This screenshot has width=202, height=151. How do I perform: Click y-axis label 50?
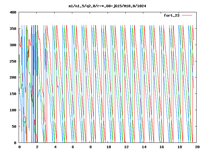click(x=14, y=126)
